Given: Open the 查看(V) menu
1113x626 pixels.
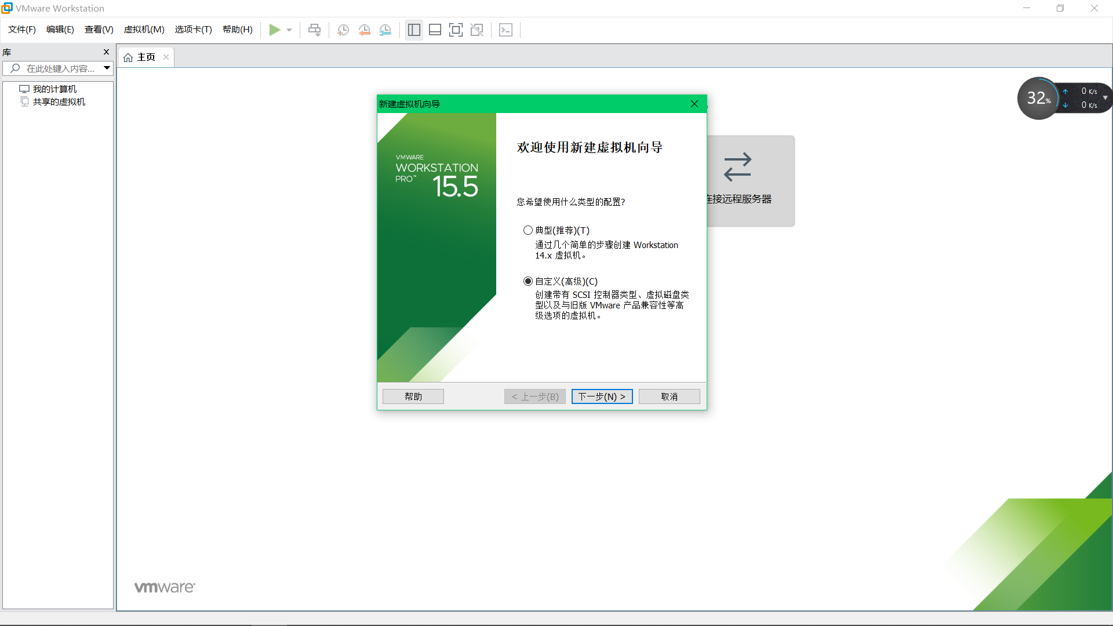Looking at the screenshot, I should (99, 30).
